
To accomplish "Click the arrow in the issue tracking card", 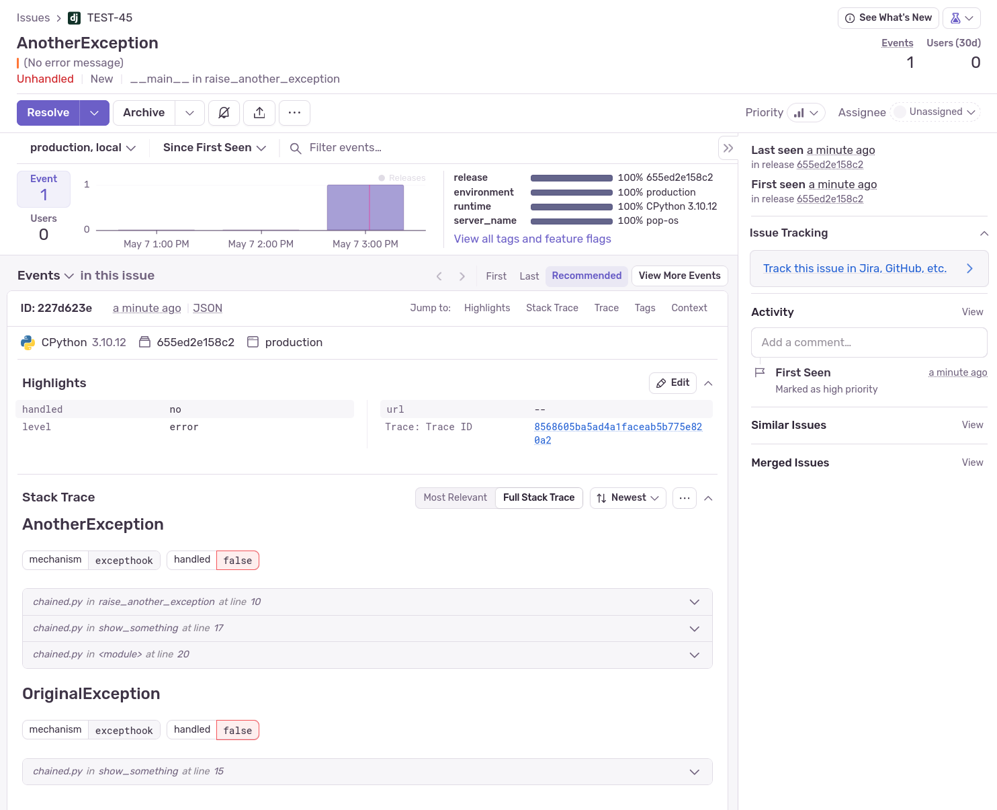I will point(969,269).
